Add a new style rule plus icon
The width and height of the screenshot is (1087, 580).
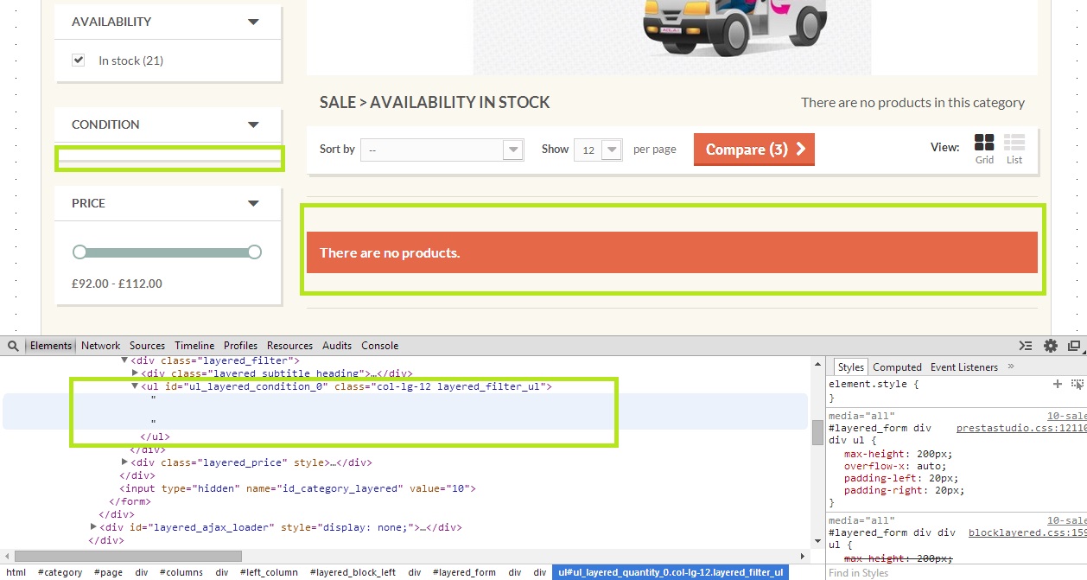pos(1057,384)
